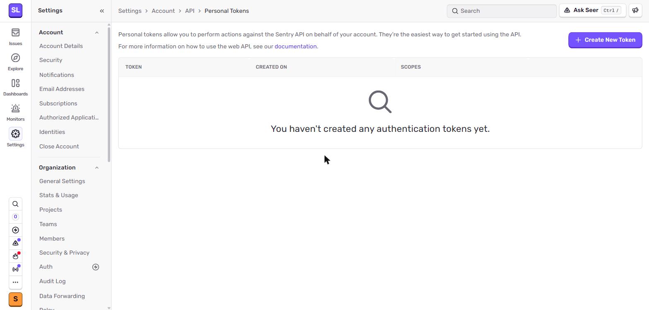Image resolution: width=649 pixels, height=310 pixels.
Task: Collapse the Organization section chevron
Action: (97, 168)
